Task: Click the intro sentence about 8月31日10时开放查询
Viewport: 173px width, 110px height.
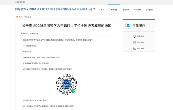Action: [58, 40]
